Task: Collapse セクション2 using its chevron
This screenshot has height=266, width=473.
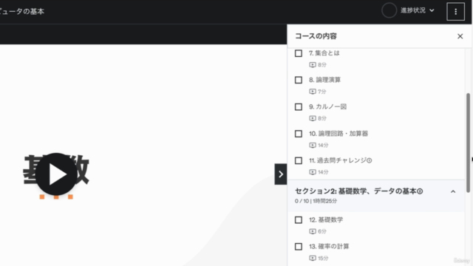Action: (x=453, y=191)
